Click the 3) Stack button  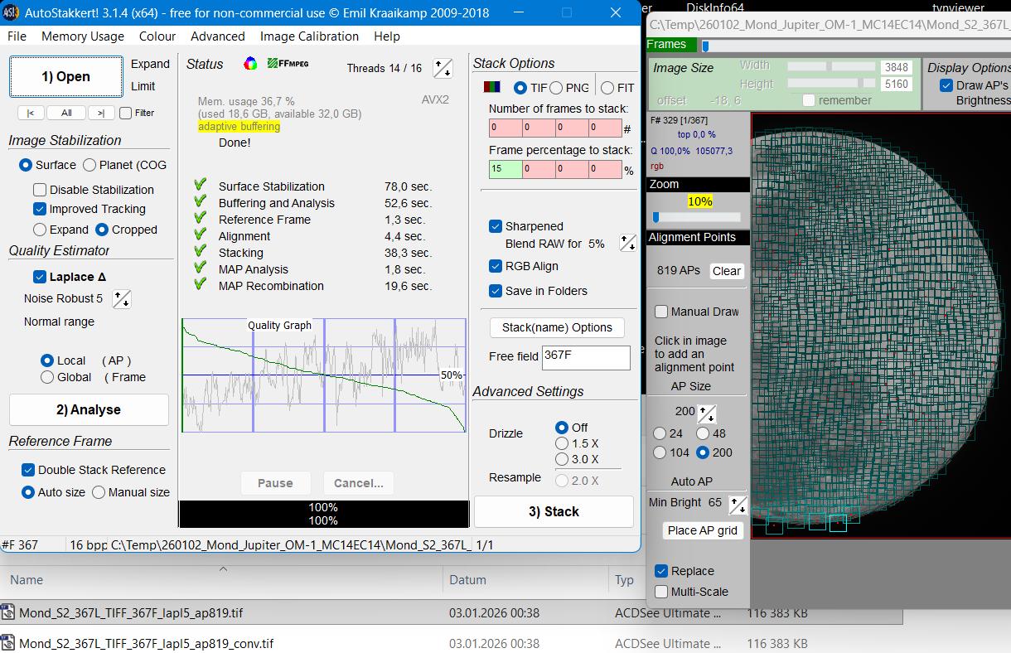pyautogui.click(x=554, y=511)
